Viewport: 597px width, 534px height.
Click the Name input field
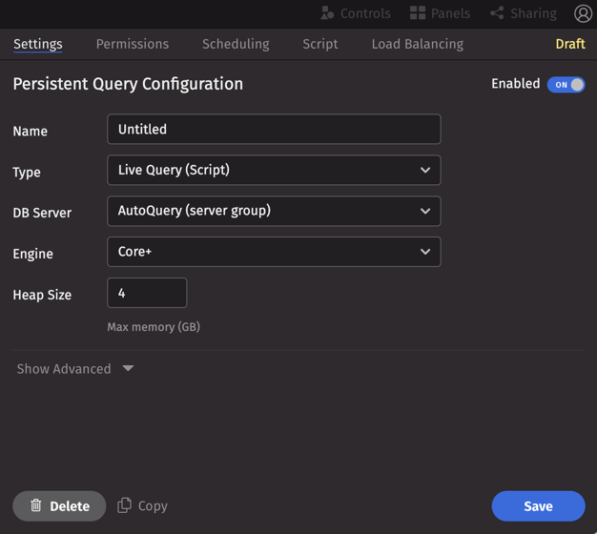click(x=274, y=130)
